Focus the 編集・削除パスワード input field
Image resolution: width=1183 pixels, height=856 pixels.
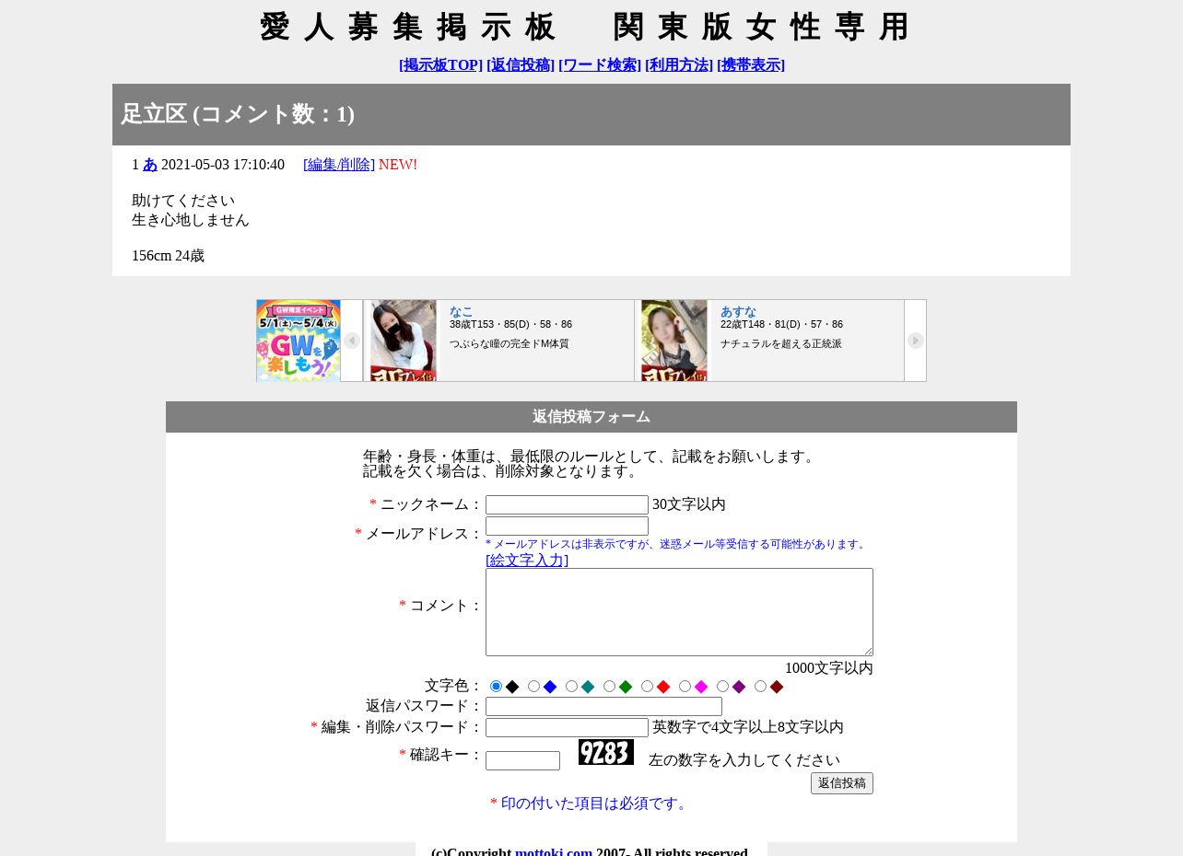[x=567, y=728]
